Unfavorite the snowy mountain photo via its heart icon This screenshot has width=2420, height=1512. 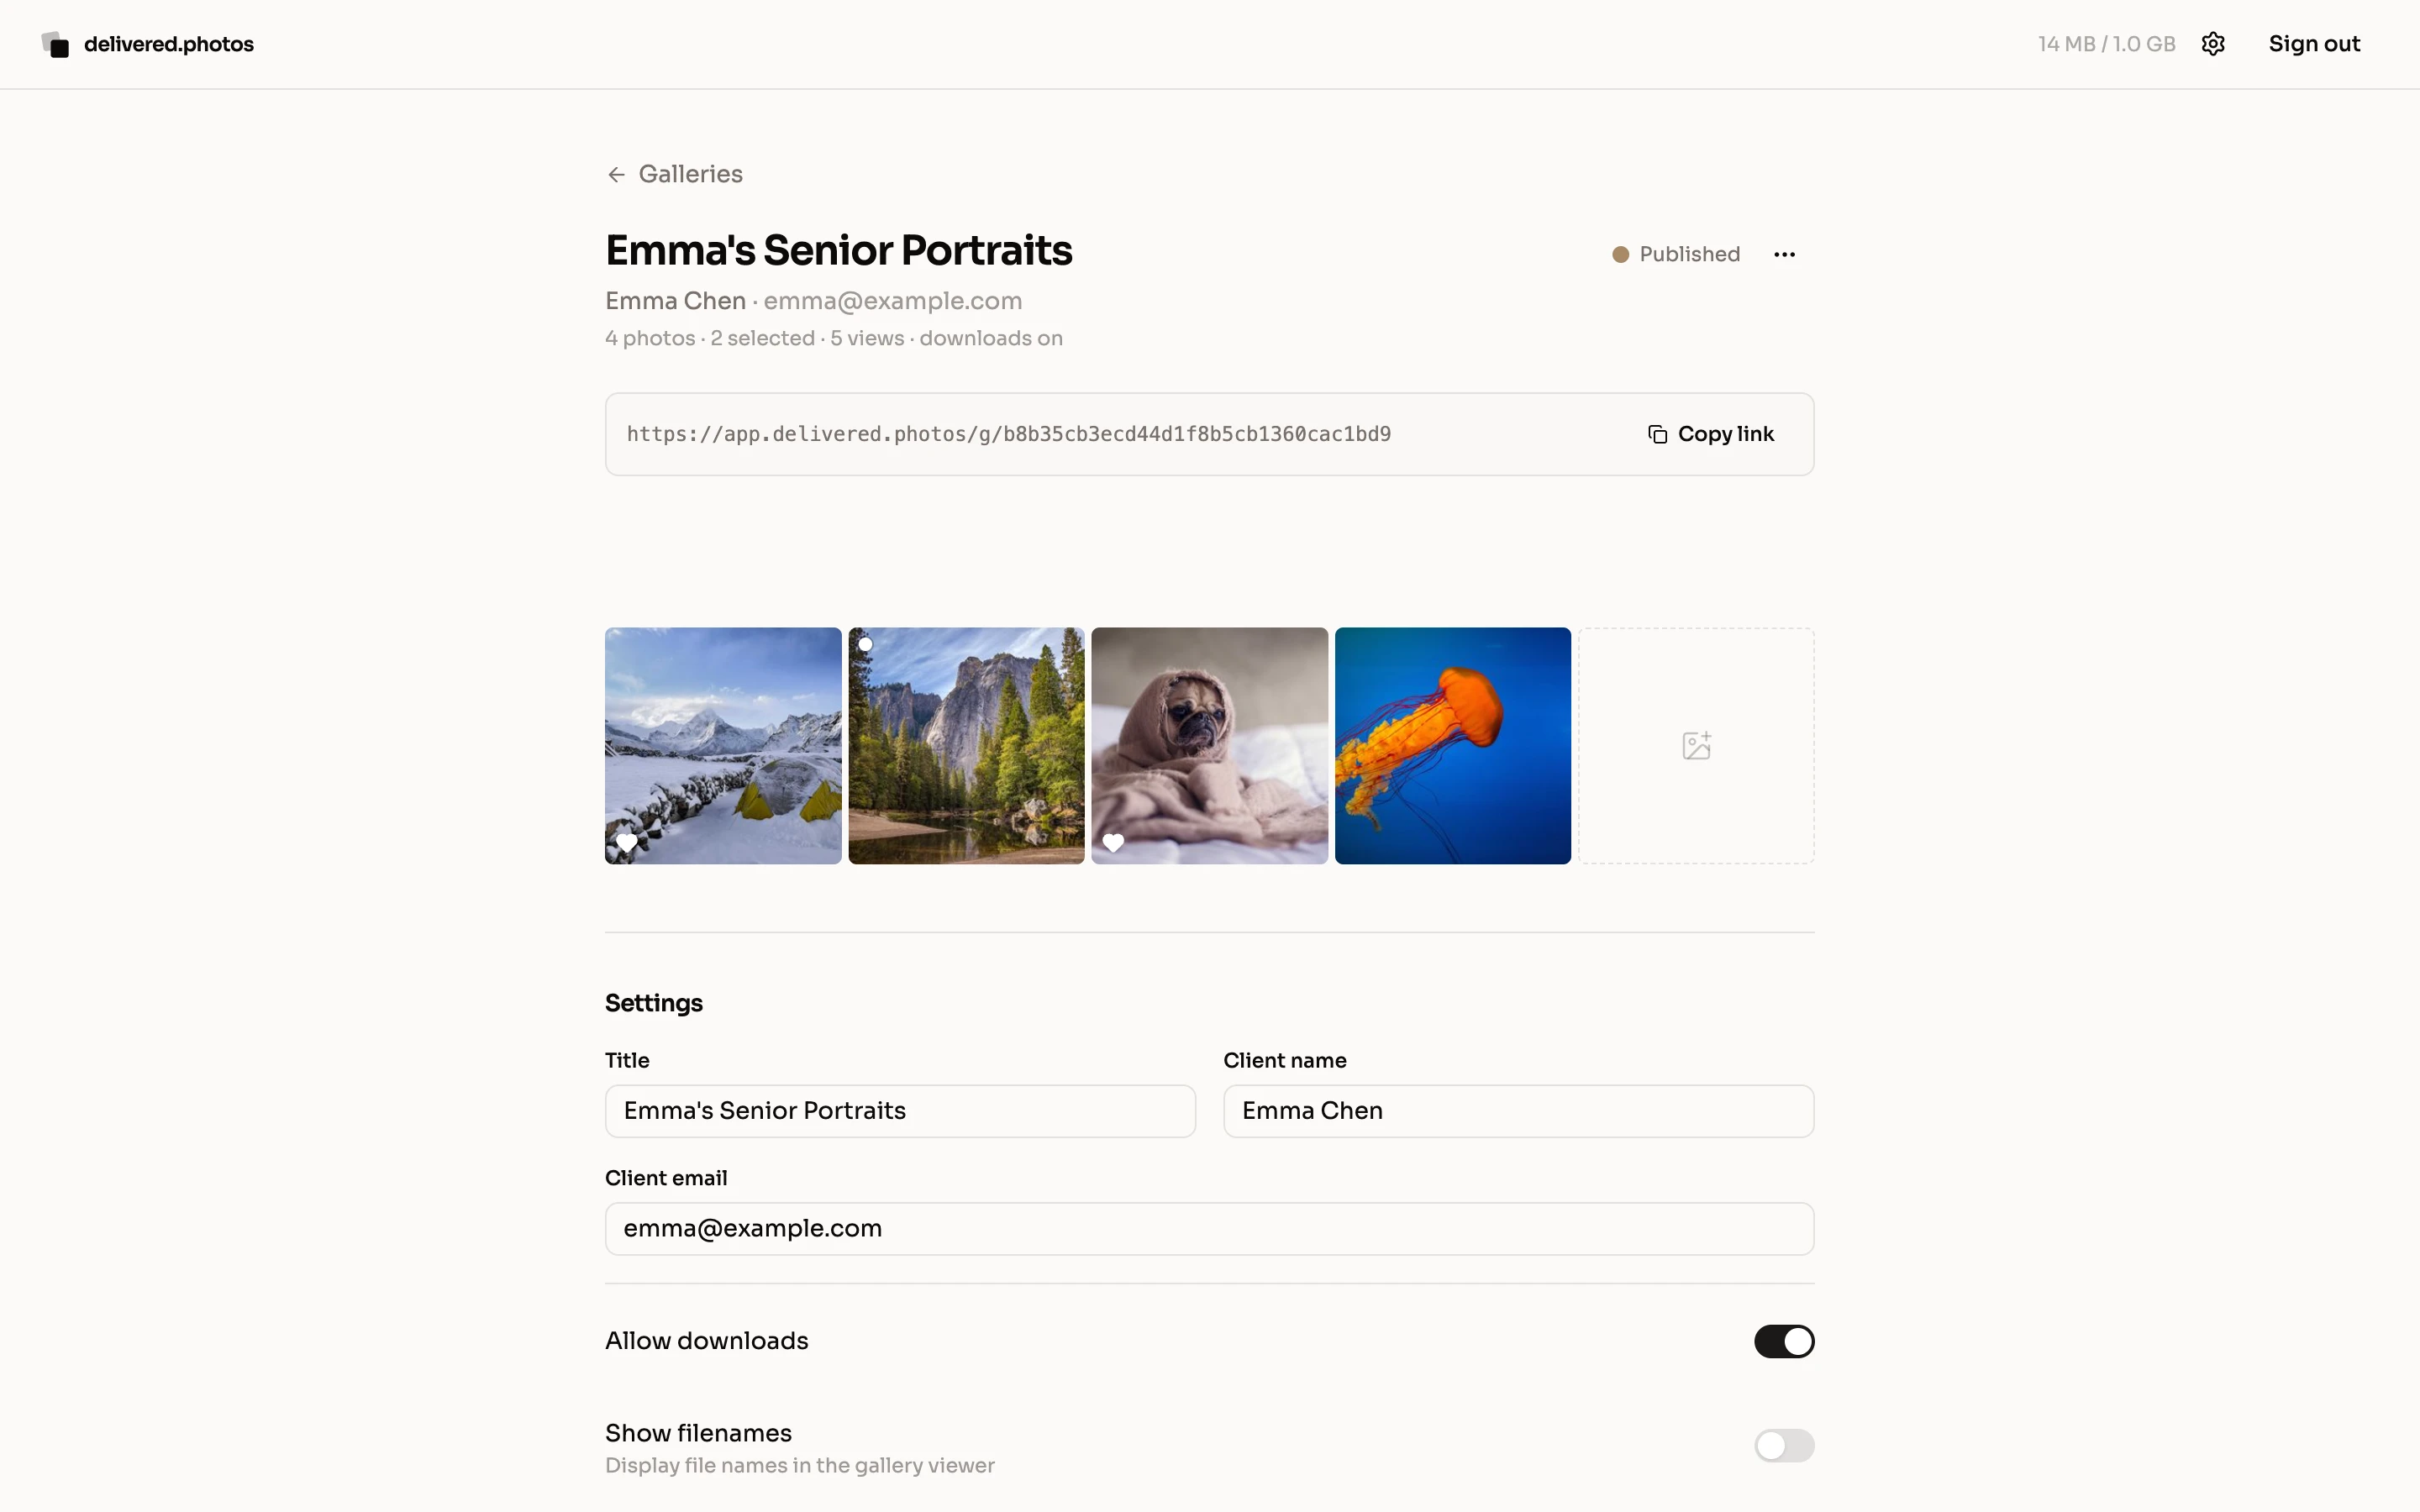[x=628, y=842]
